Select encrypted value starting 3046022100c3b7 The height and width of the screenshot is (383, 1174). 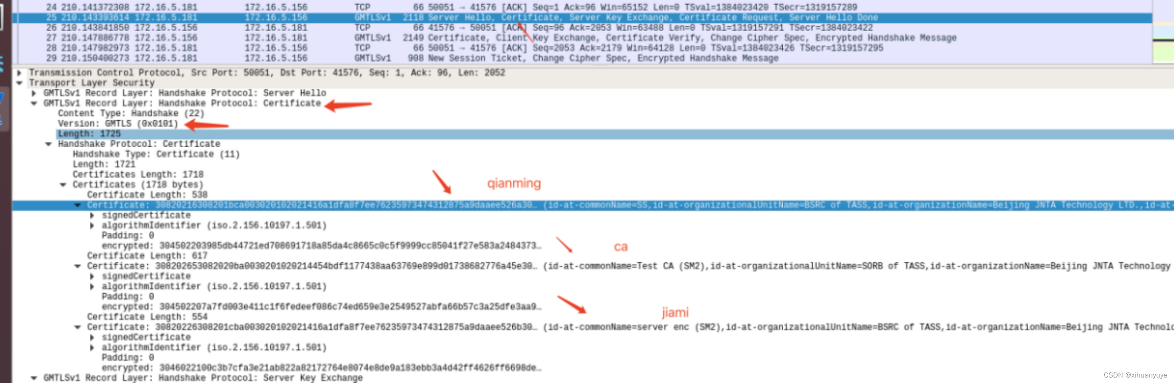coord(321,368)
